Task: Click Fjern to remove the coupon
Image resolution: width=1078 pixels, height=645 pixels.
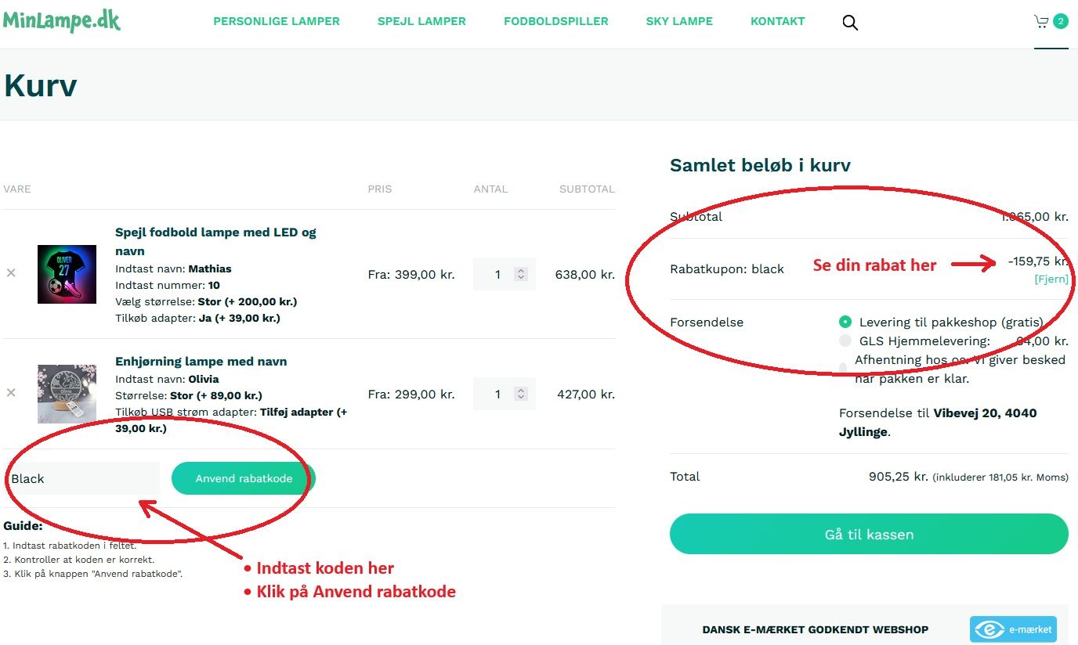Action: (1051, 279)
